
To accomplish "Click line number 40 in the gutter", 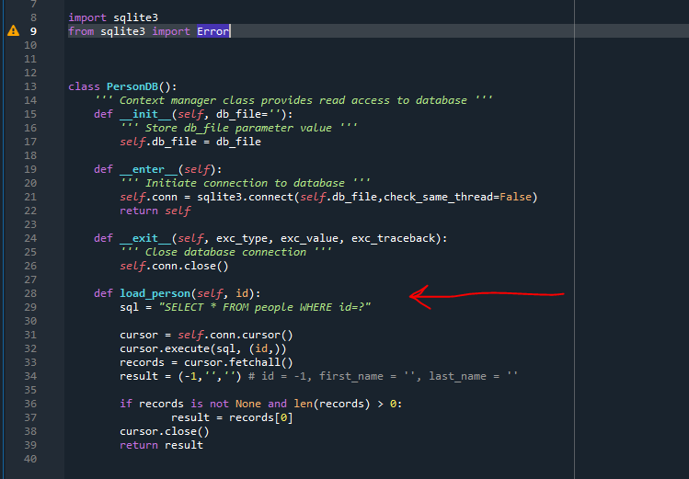I will [x=30, y=459].
